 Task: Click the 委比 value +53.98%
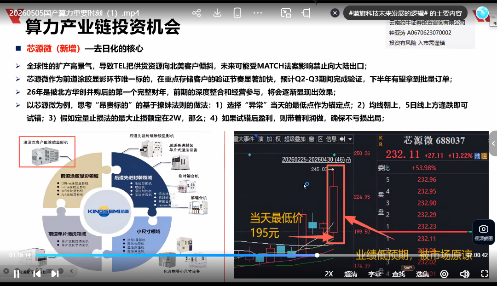(424, 168)
